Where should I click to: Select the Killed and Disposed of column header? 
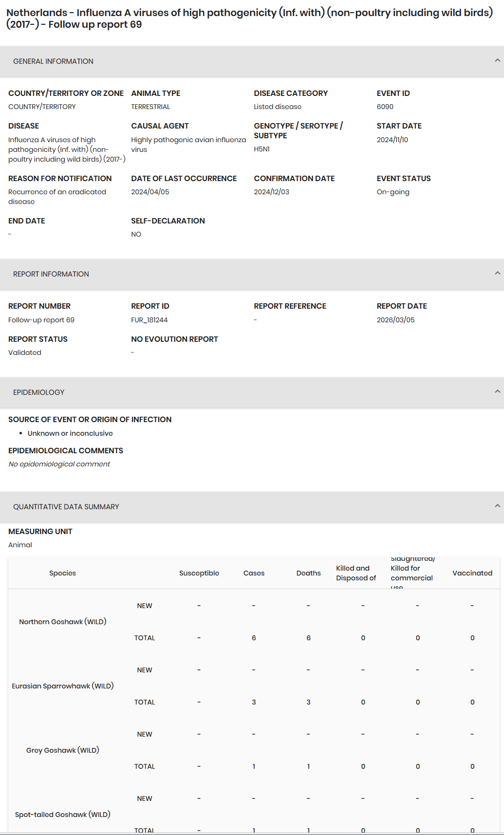(x=356, y=573)
